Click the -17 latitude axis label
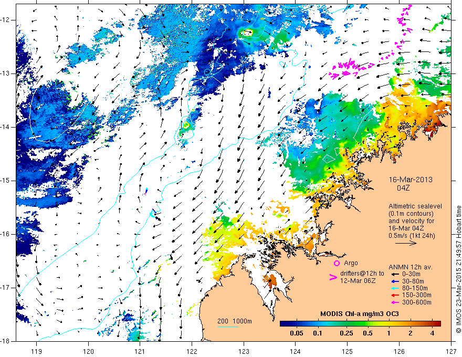 pyautogui.click(x=6, y=288)
